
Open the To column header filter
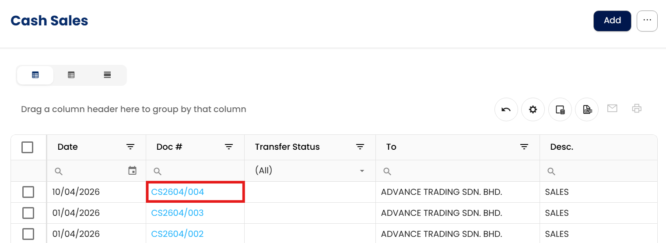(524, 147)
